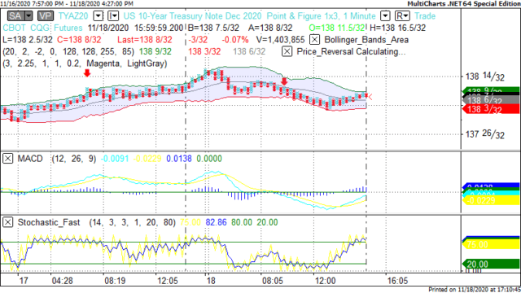Click the CBOT exchange label
Image resolution: width=521 pixels, height=293 pixels.
coord(15,28)
